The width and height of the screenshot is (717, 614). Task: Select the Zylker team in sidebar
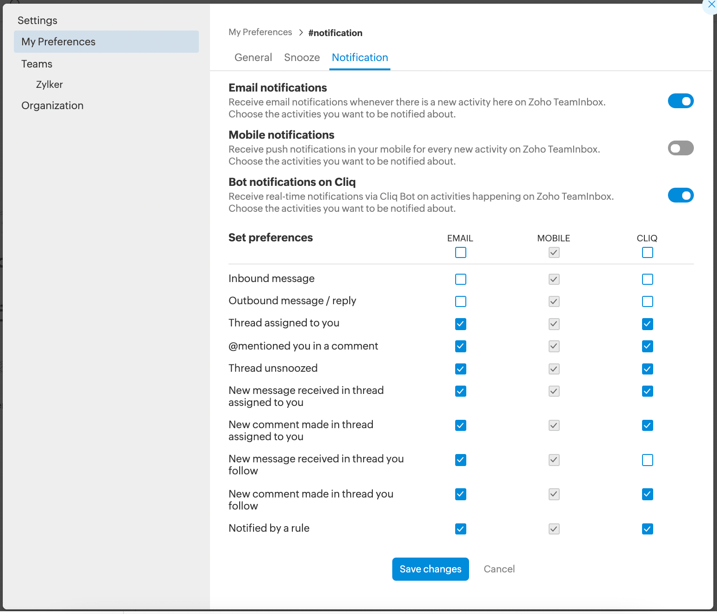49,85
